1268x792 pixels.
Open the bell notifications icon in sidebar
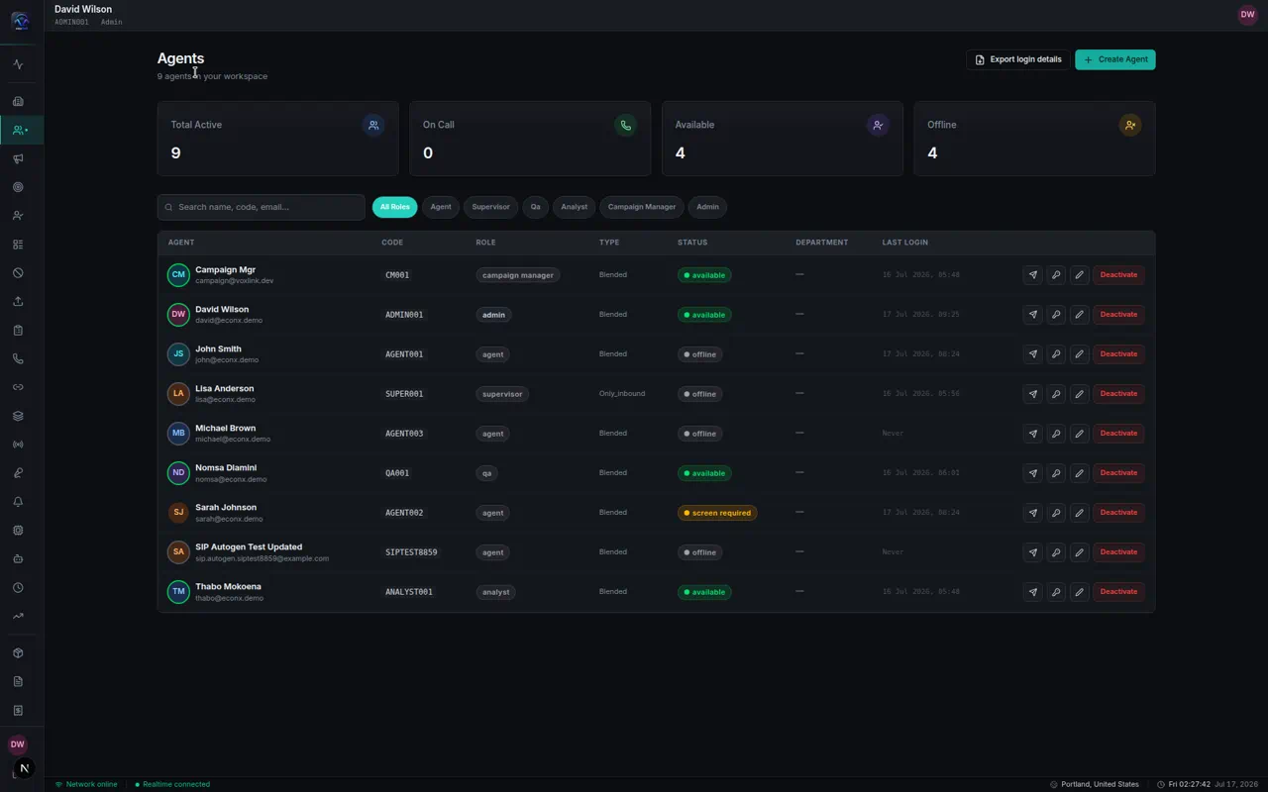tap(18, 502)
